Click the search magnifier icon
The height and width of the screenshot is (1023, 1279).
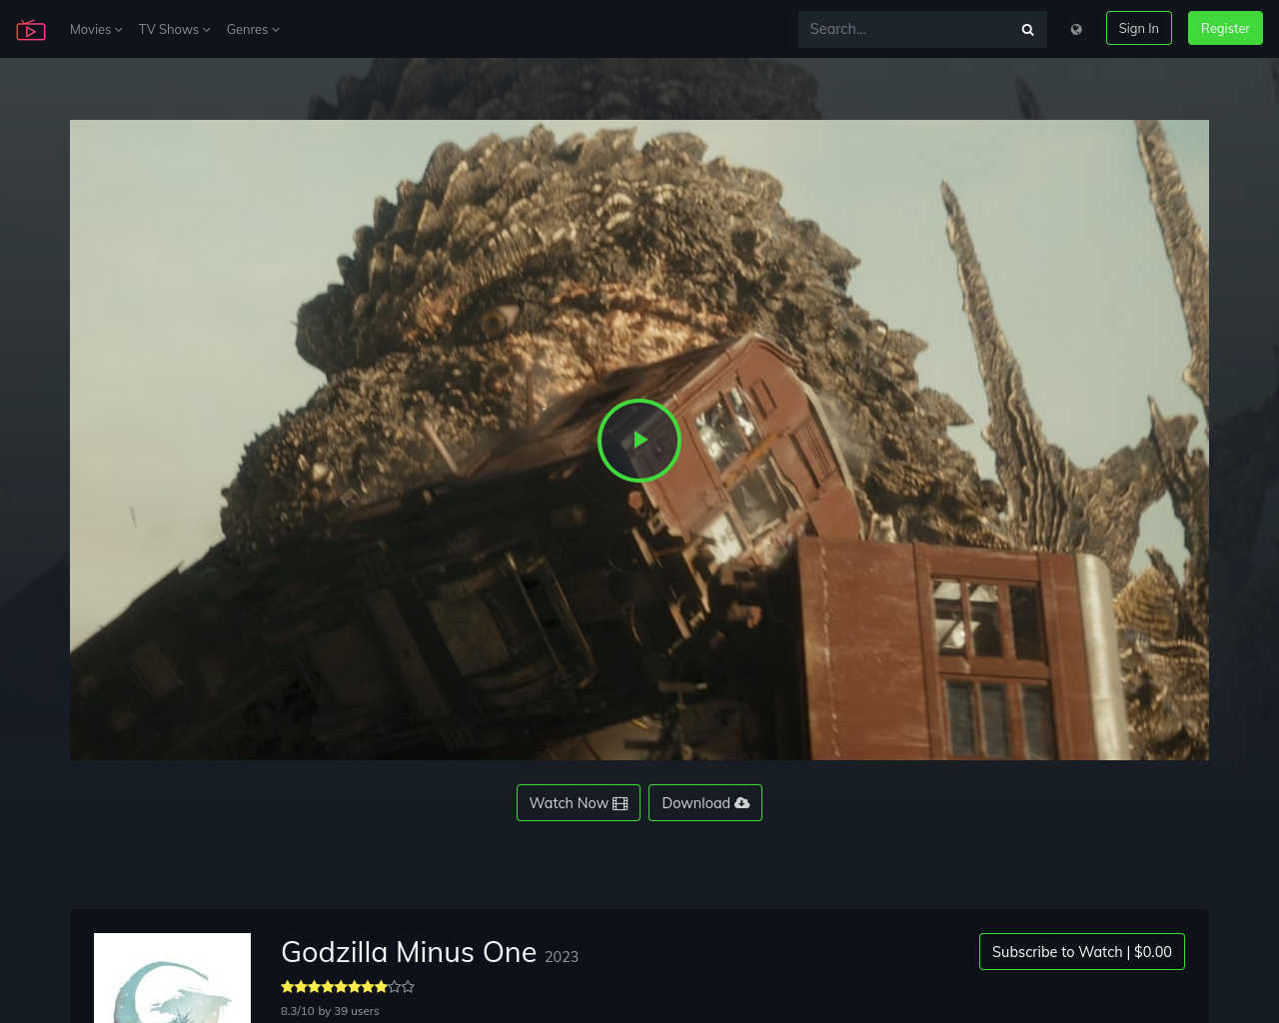(x=1027, y=29)
